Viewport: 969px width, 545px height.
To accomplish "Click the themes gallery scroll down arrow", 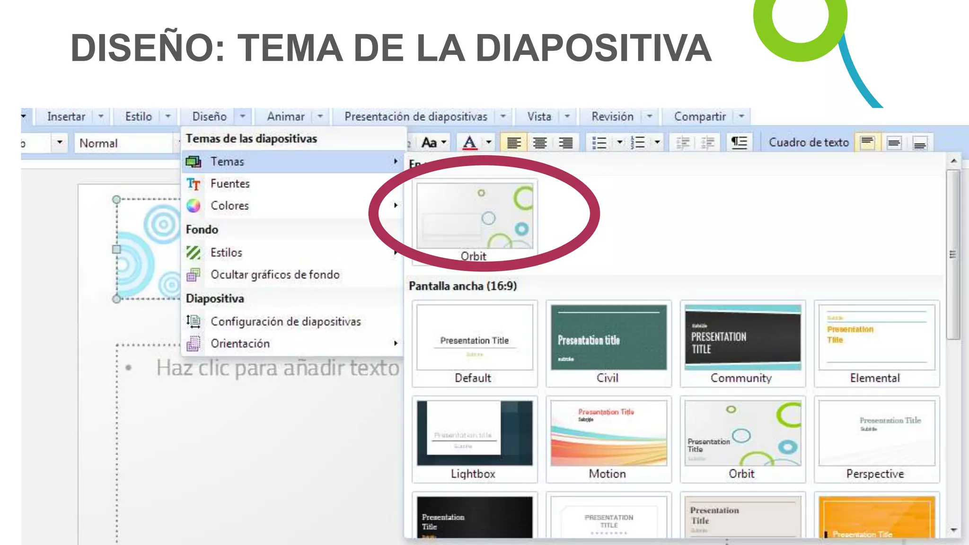I will pos(953,530).
